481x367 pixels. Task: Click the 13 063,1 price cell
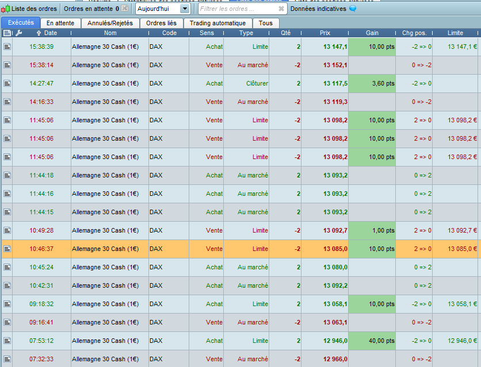[325, 322]
